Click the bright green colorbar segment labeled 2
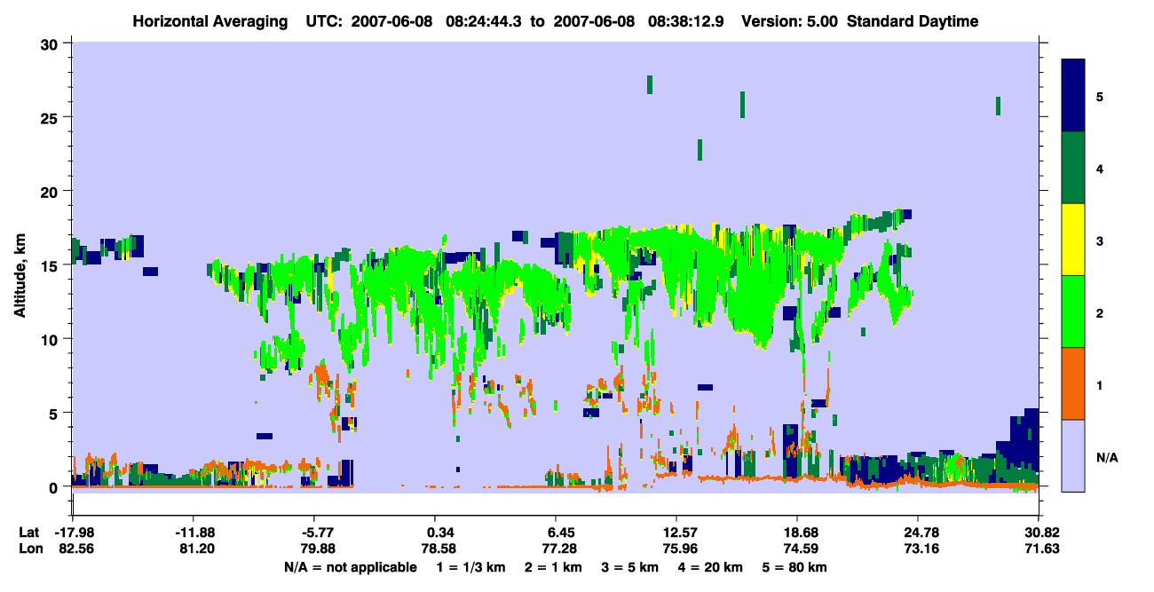Image resolution: width=1154 pixels, height=592 pixels. (x=1073, y=312)
